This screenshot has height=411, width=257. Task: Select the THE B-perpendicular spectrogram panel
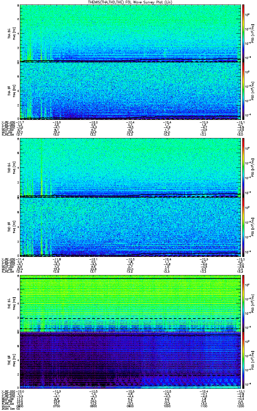coord(130,303)
